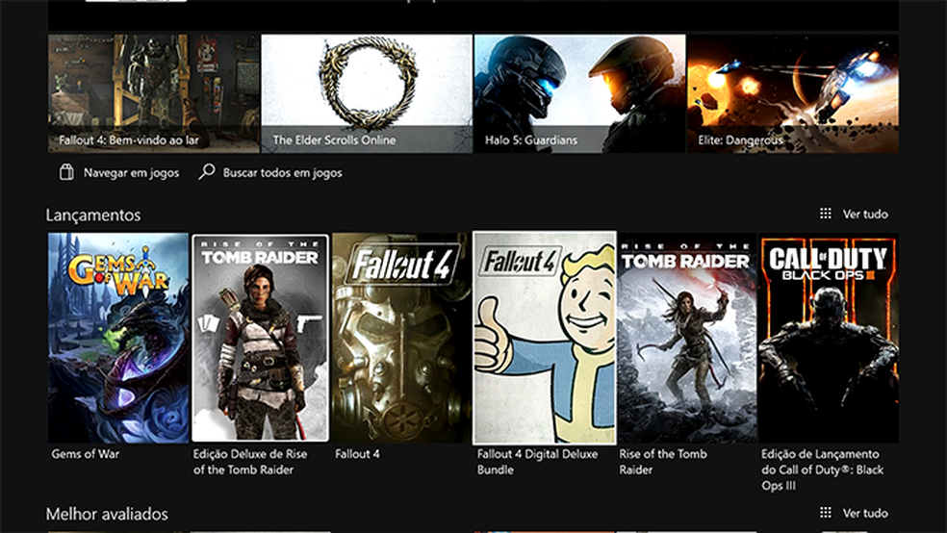Select the snowy Rise of the Tomb Raider cover
This screenshot has width=947, height=533.
click(x=687, y=338)
